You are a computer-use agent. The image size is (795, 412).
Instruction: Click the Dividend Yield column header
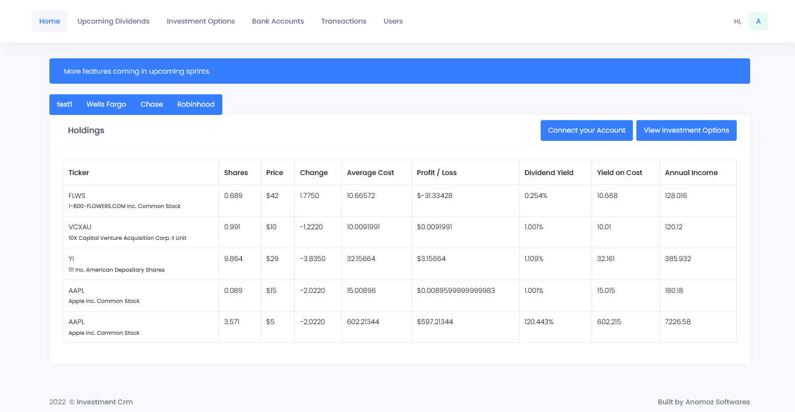click(548, 172)
